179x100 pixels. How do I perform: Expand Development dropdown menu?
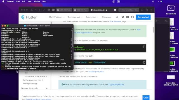click(x=75, y=17)
